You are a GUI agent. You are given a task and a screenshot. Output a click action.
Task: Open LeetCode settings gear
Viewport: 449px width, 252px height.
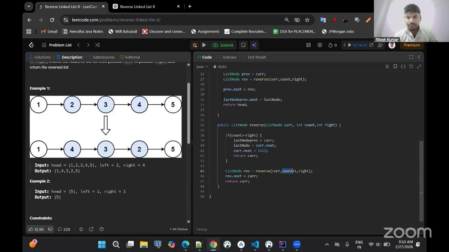click(x=320, y=45)
